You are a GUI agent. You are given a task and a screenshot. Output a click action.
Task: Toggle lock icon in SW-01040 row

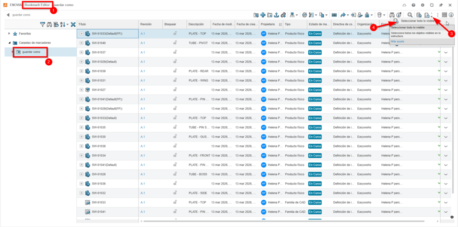pos(175,43)
